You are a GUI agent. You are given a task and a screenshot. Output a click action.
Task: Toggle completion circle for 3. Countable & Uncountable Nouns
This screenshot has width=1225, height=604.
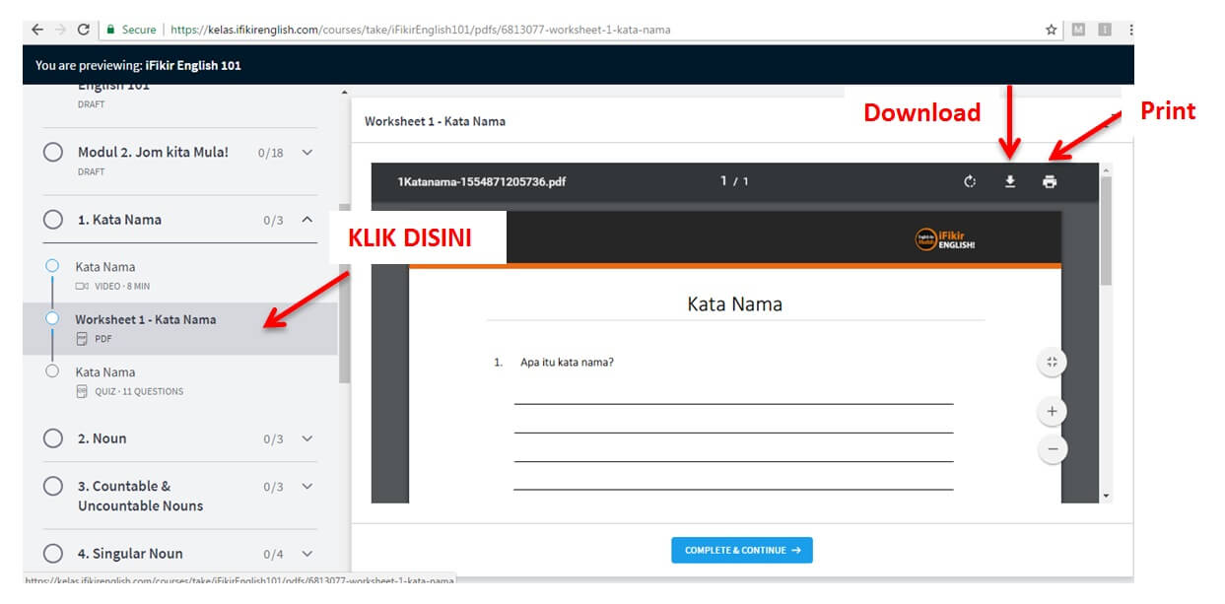pyautogui.click(x=53, y=487)
